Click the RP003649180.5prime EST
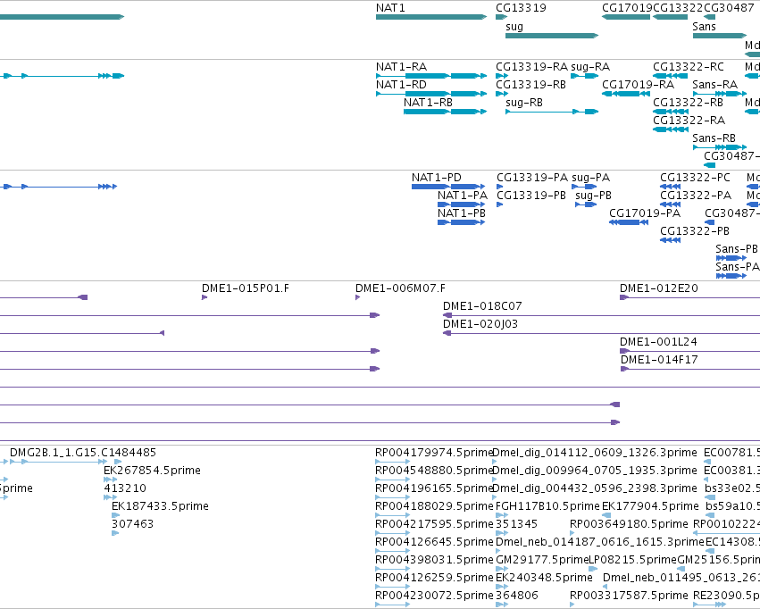 (572, 533)
